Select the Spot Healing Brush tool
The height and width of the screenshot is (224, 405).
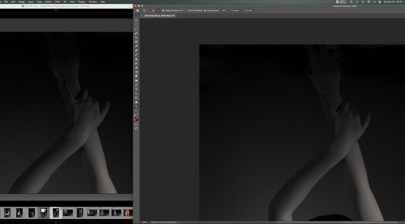tap(136, 51)
